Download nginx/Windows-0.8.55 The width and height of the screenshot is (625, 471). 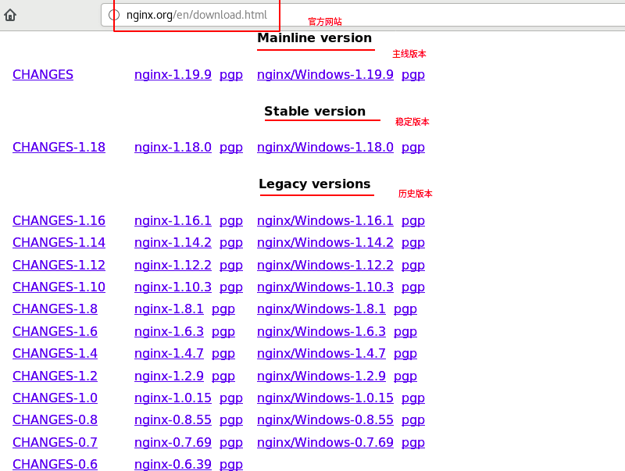pos(325,419)
